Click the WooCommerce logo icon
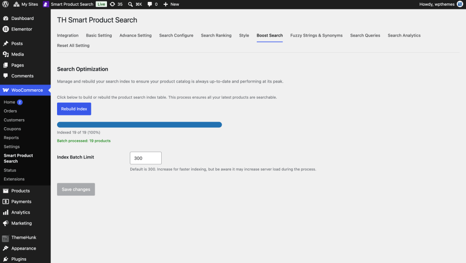 (x=6, y=90)
